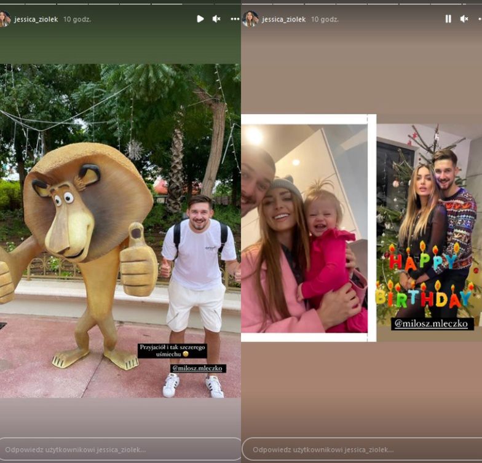482x463 pixels.
Task: Focus the reply field on left story
Action: point(120,449)
